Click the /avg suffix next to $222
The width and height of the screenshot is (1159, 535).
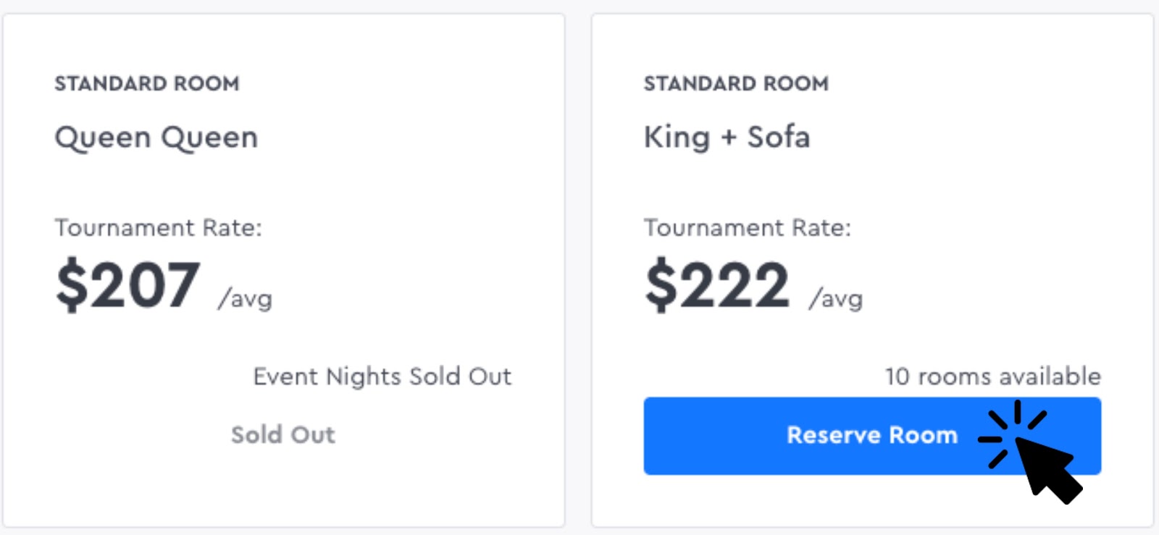click(836, 298)
